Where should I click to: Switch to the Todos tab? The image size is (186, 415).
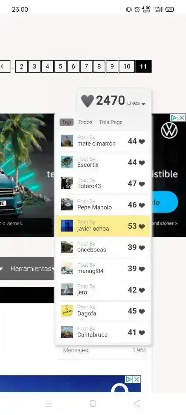[x=85, y=122]
